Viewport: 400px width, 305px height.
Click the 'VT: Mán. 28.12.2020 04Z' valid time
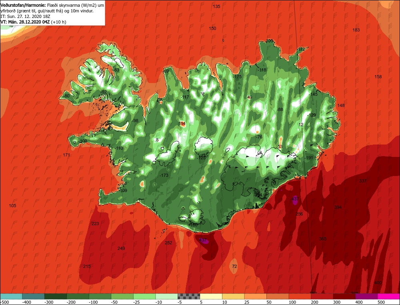coord(25,22)
